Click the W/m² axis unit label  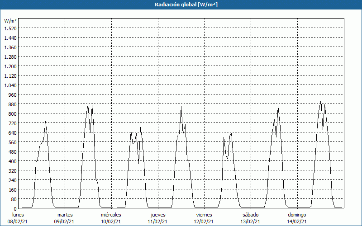[x=10, y=21]
